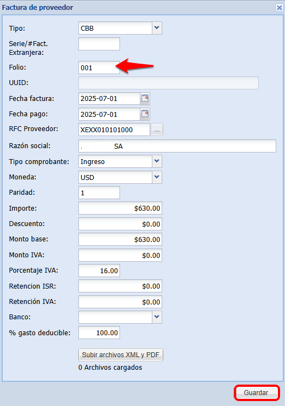Image resolution: width=285 pixels, height=406 pixels.
Task: Click the Descuento amount field
Action: [120, 224]
